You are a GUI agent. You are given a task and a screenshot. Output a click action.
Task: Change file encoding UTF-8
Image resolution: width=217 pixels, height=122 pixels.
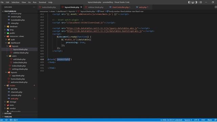pyautogui.click(x=197, y=120)
